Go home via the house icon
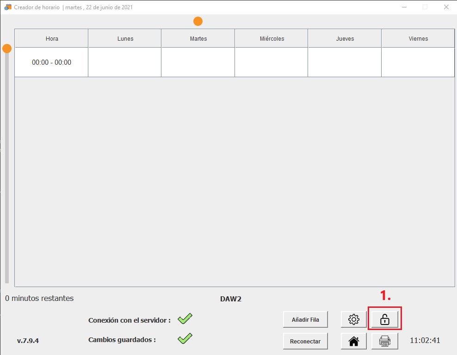Image resolution: width=457 pixels, height=355 pixels. click(x=354, y=341)
